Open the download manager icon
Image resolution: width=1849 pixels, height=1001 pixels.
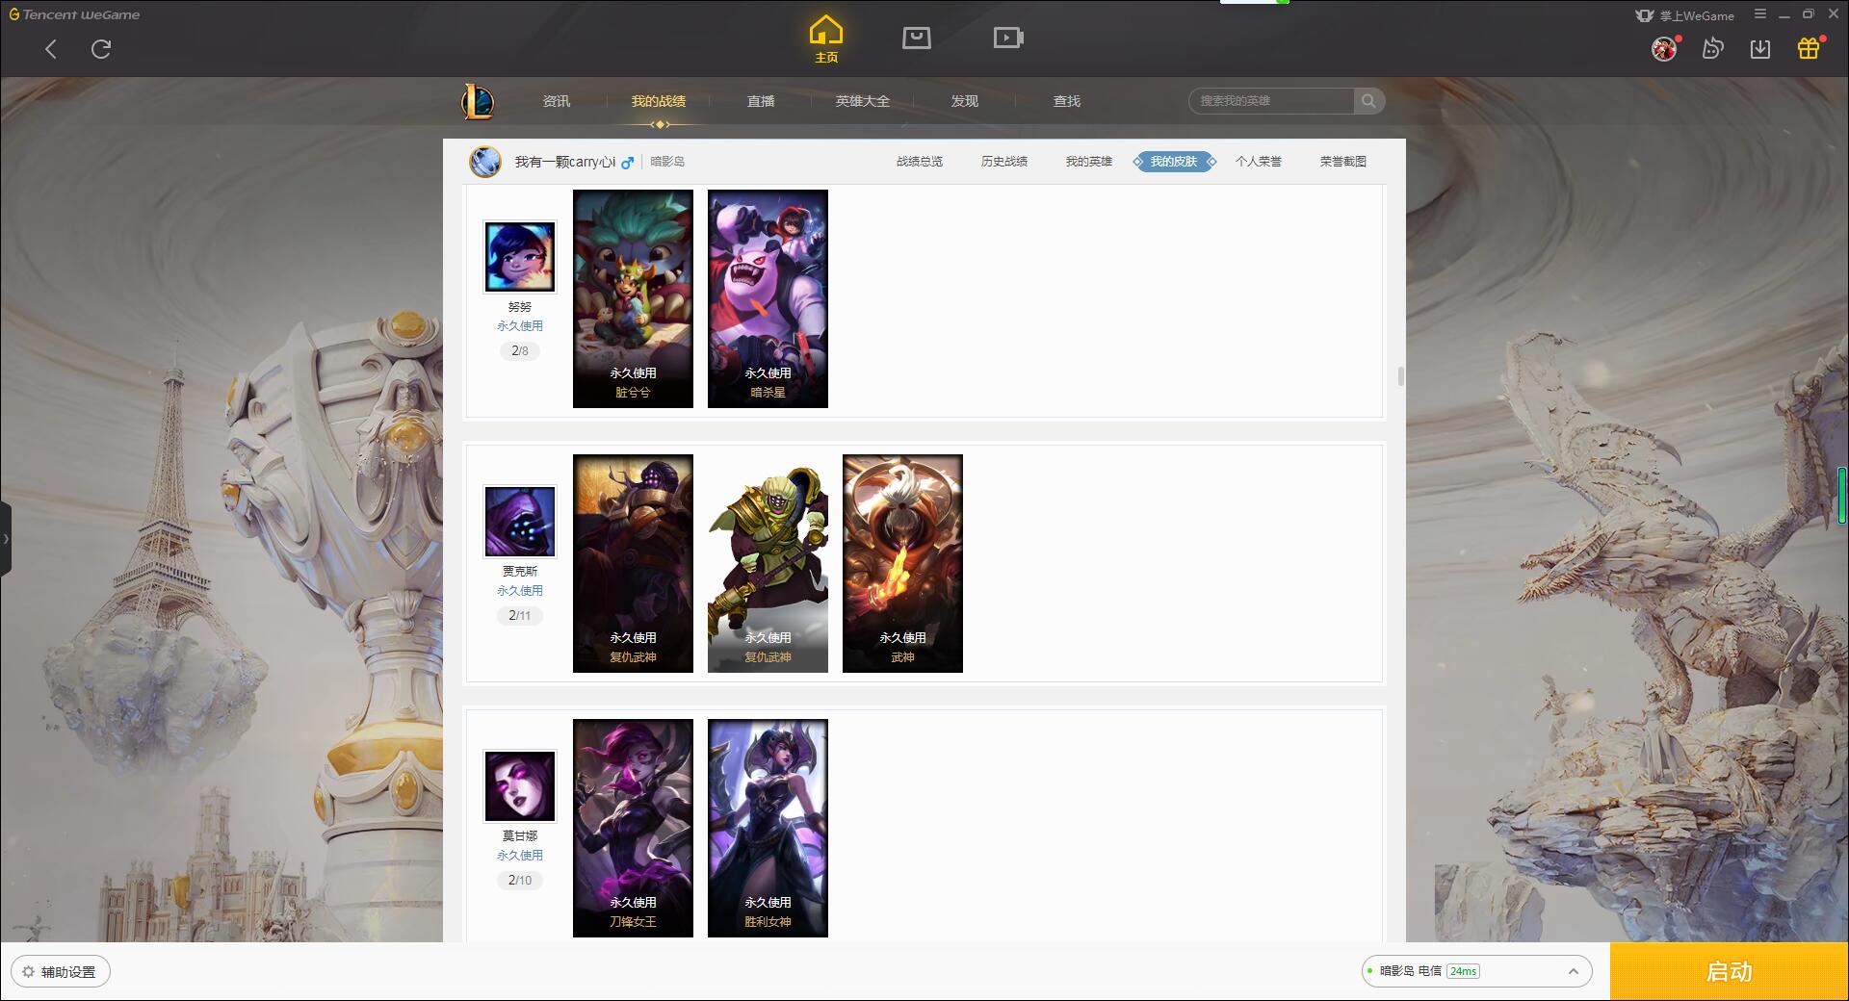(x=1760, y=48)
